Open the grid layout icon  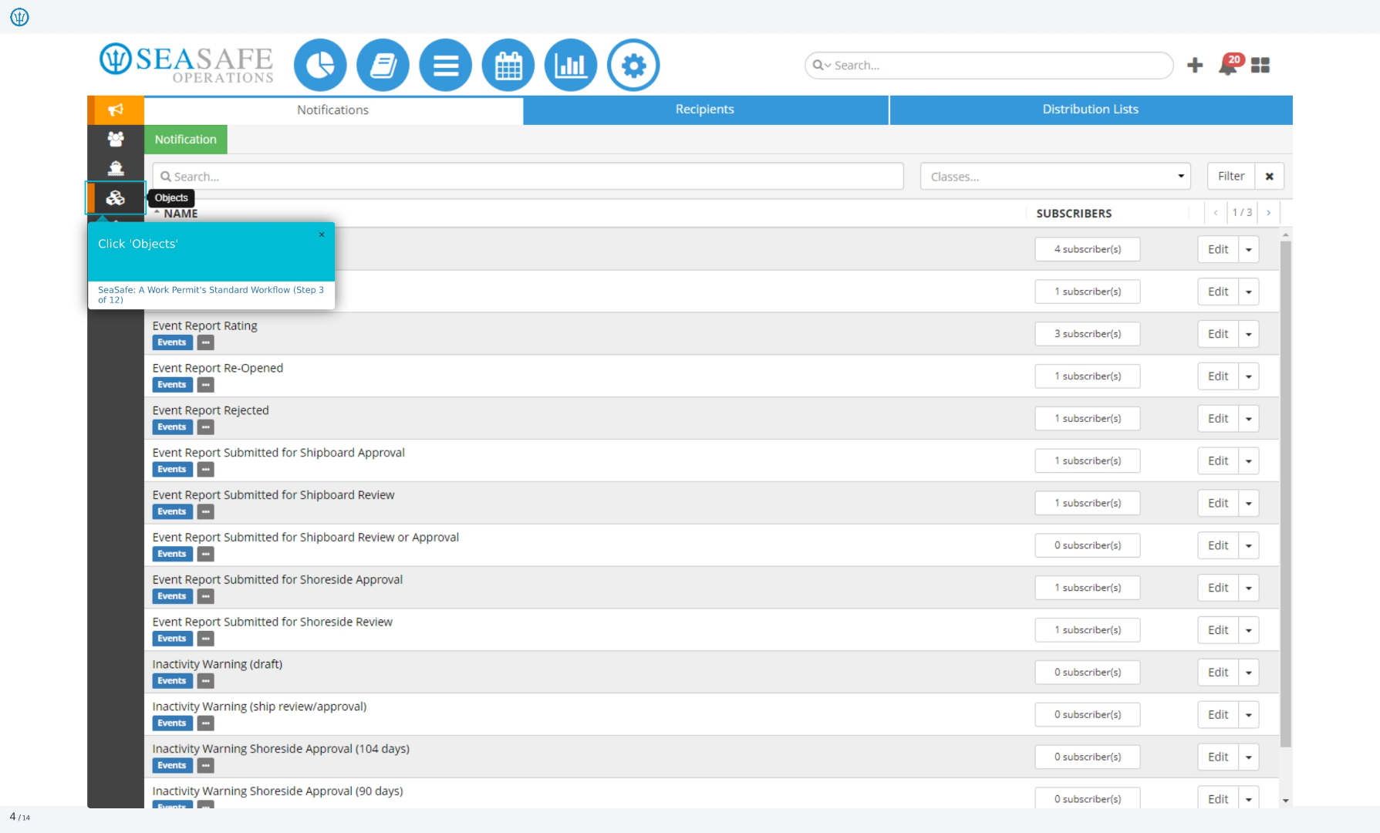pos(1260,66)
